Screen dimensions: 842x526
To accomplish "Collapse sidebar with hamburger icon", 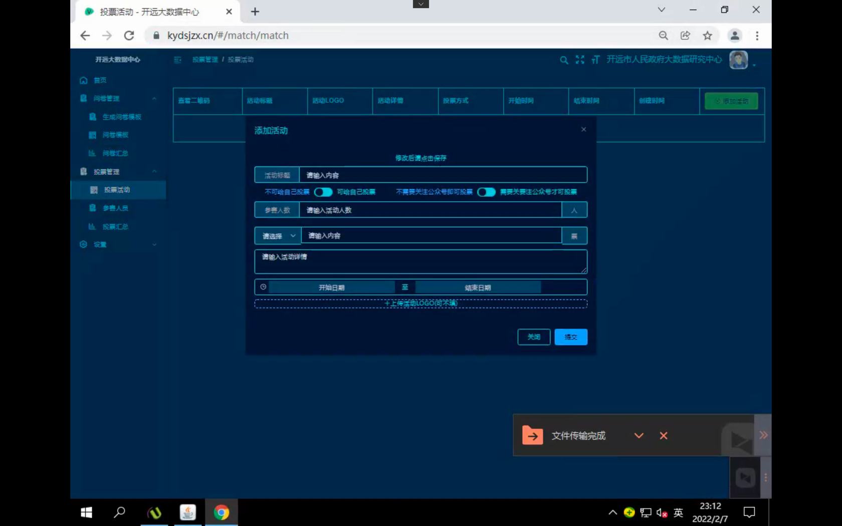I will (177, 60).
